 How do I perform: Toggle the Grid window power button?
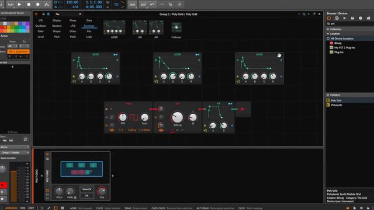pos(36,14)
